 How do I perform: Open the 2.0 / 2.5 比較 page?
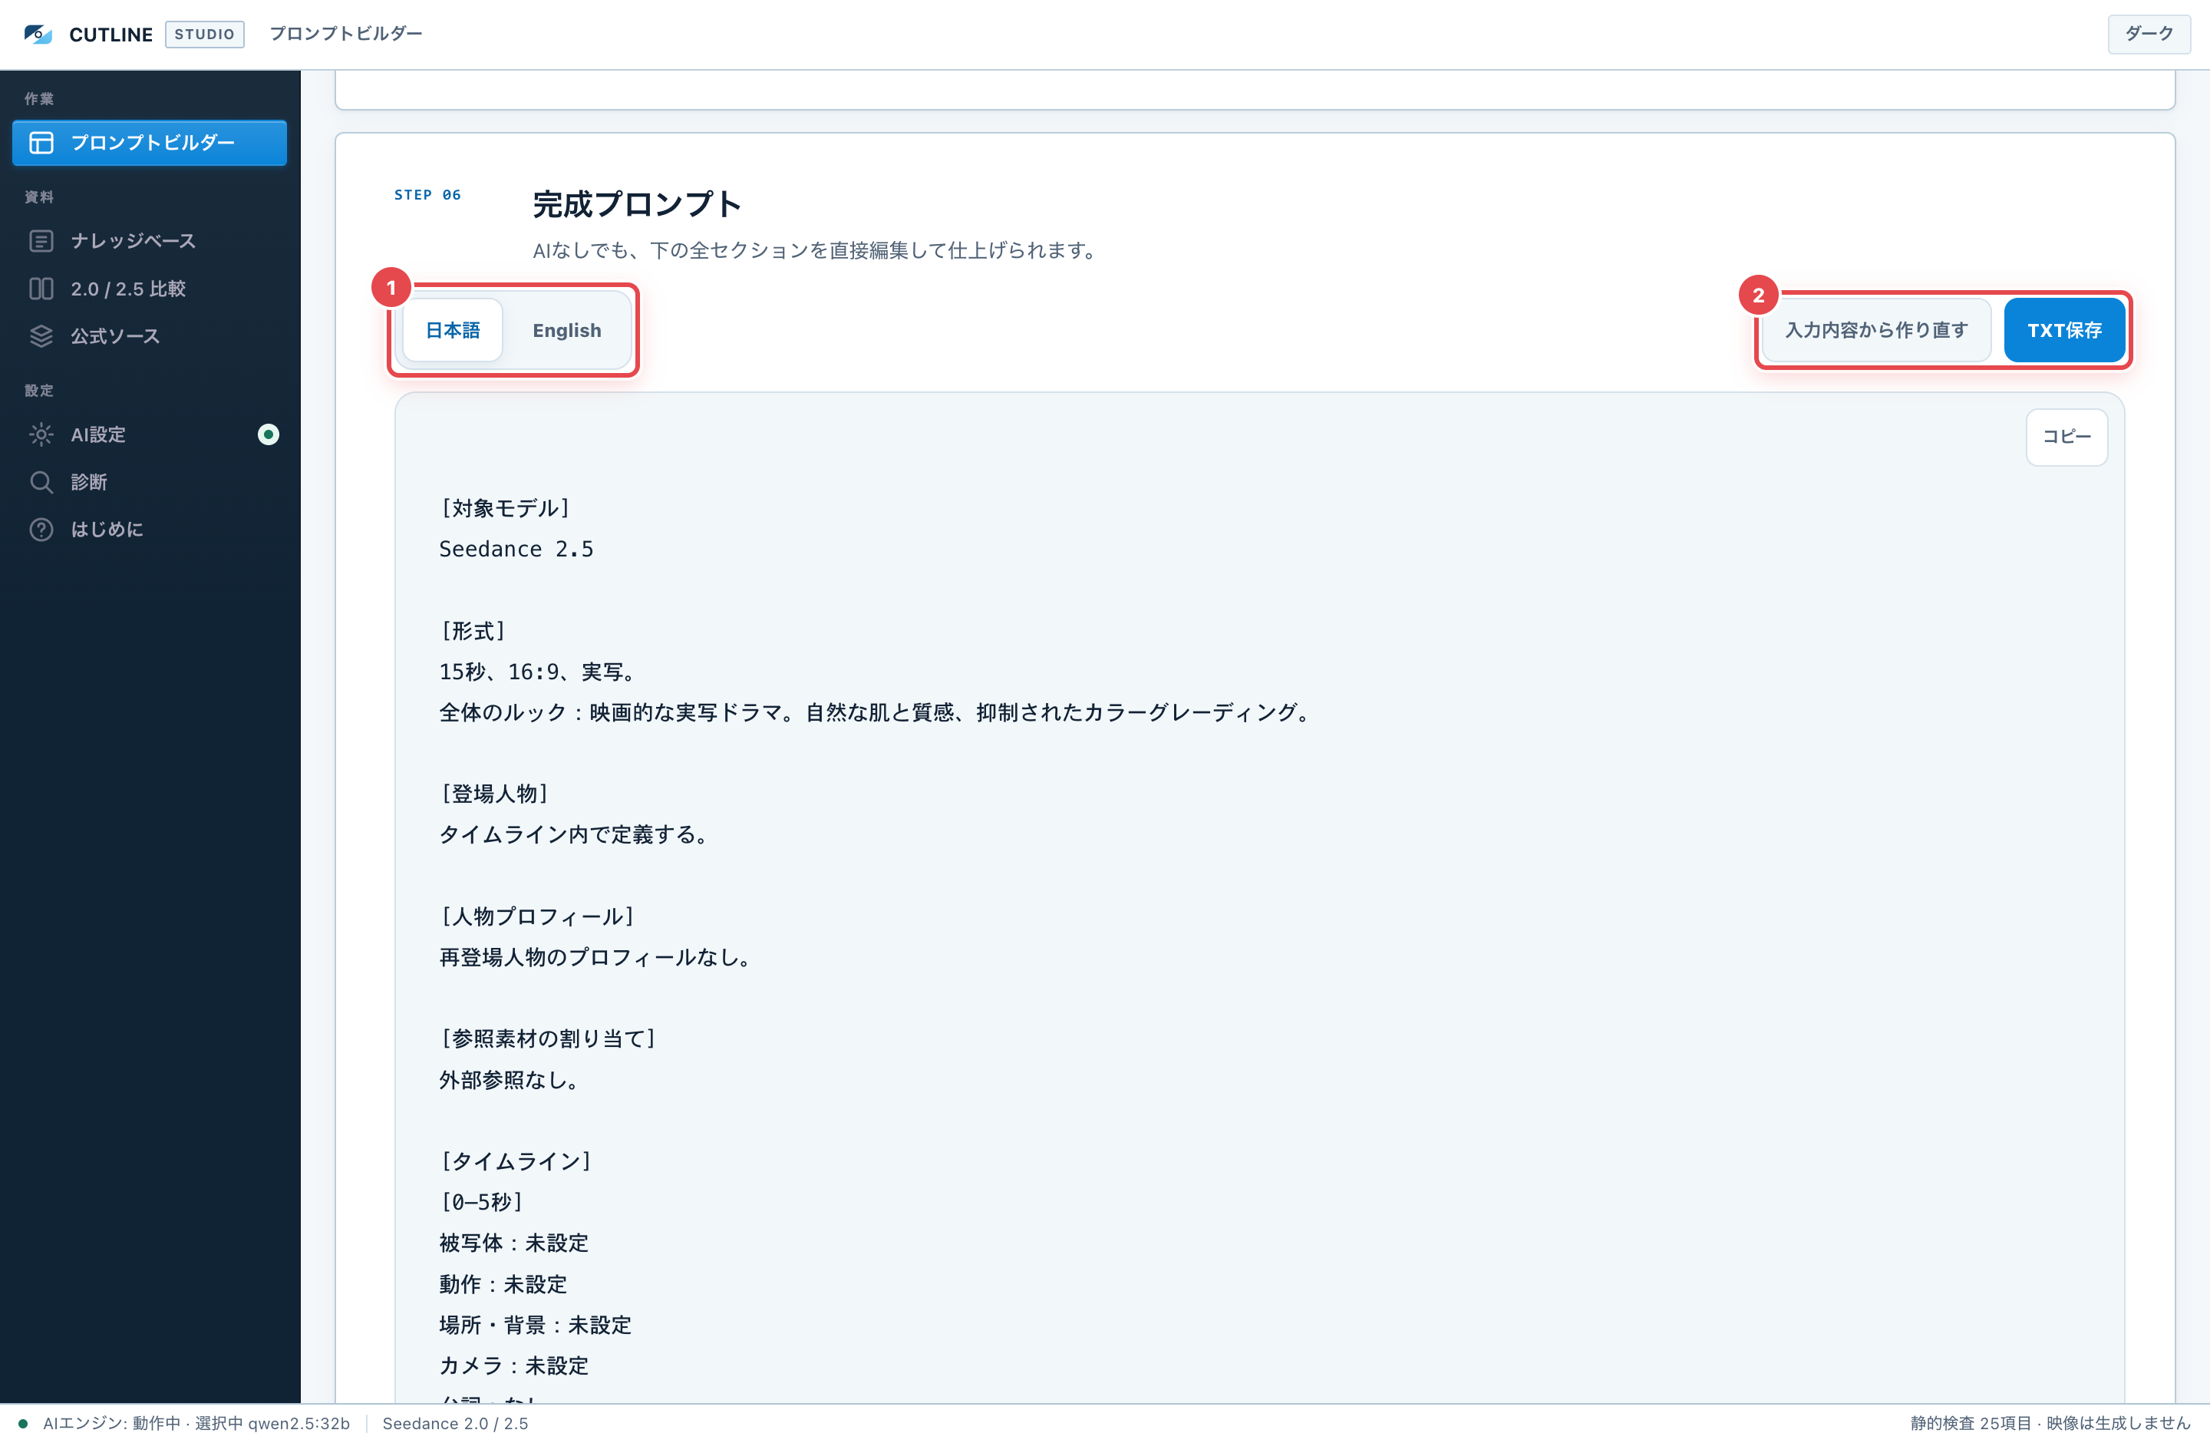[x=150, y=289]
